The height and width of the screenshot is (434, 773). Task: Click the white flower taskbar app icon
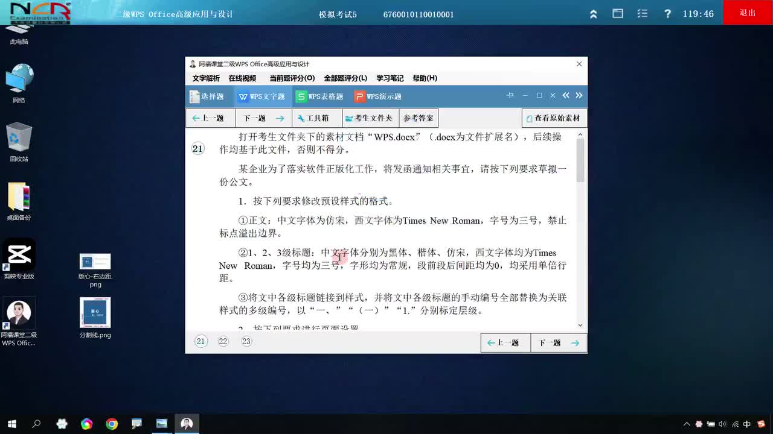tap(62, 424)
